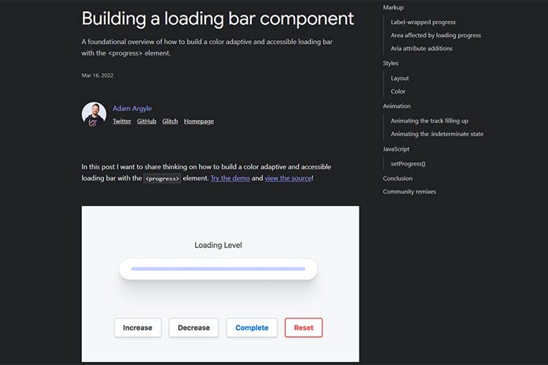
Task: Jump to Markup section in contents
Action: (x=393, y=7)
